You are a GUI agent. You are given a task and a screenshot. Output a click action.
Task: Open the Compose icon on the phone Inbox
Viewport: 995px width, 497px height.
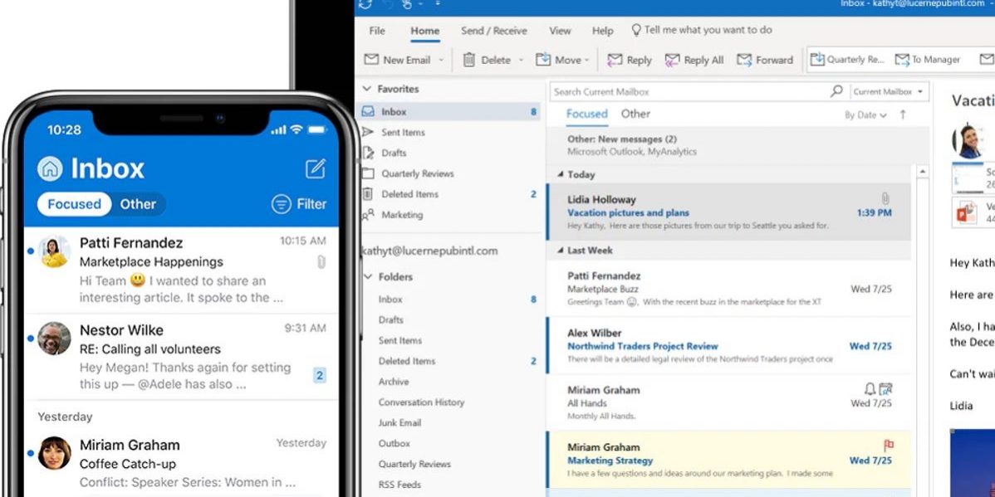pyautogui.click(x=316, y=168)
